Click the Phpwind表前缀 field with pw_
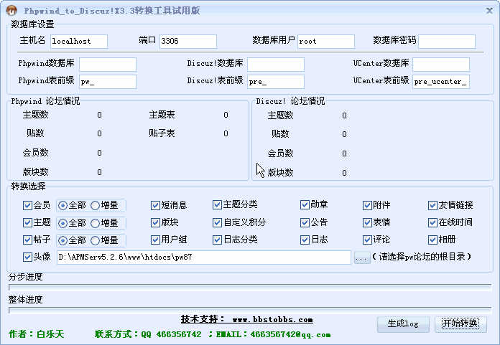Viewport: 500px width, 345px height. click(x=108, y=82)
